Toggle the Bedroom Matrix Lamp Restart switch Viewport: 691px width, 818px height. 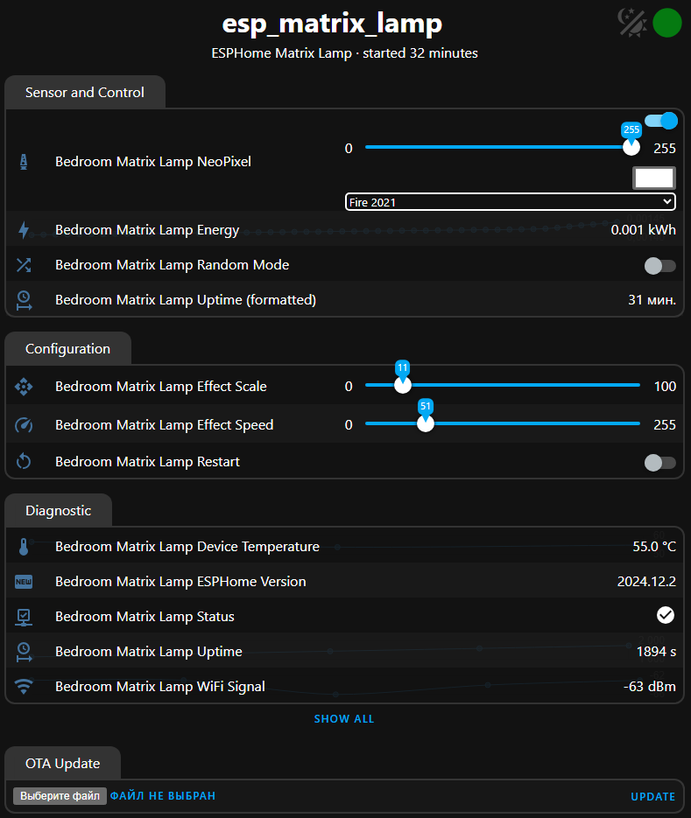coord(660,462)
